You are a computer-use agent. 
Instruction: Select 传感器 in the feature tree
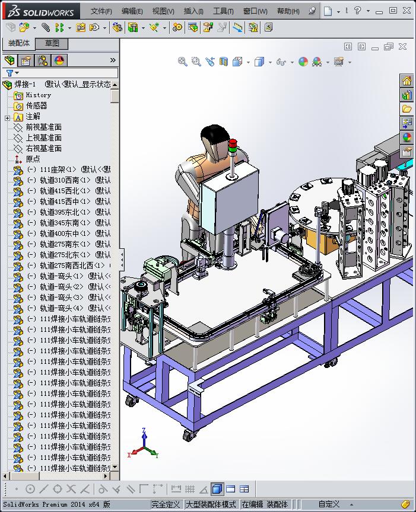pos(36,106)
